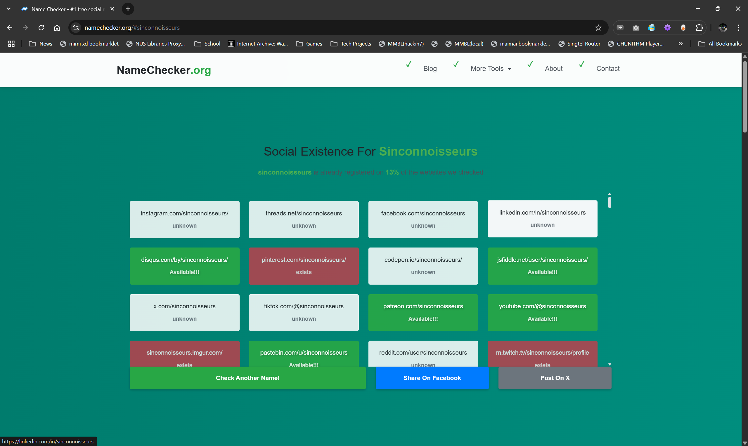748x446 pixels.
Task: Open the apps grid in the bookmarks bar
Action: point(11,43)
